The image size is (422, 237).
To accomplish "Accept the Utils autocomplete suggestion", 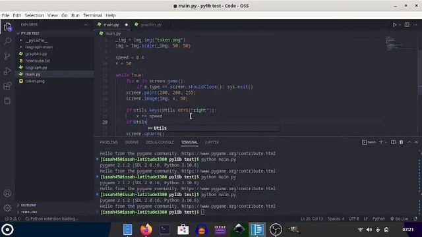I will click(214, 128).
